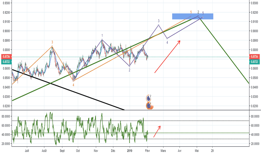Select the purple wave label 2 below the January low
Image resolution: width=261 pixels, height=154 pixels.
point(129,70)
